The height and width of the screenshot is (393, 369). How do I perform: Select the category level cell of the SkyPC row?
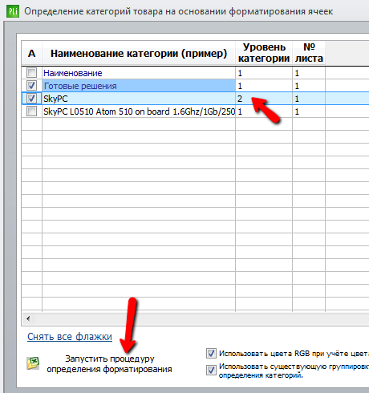pos(264,99)
